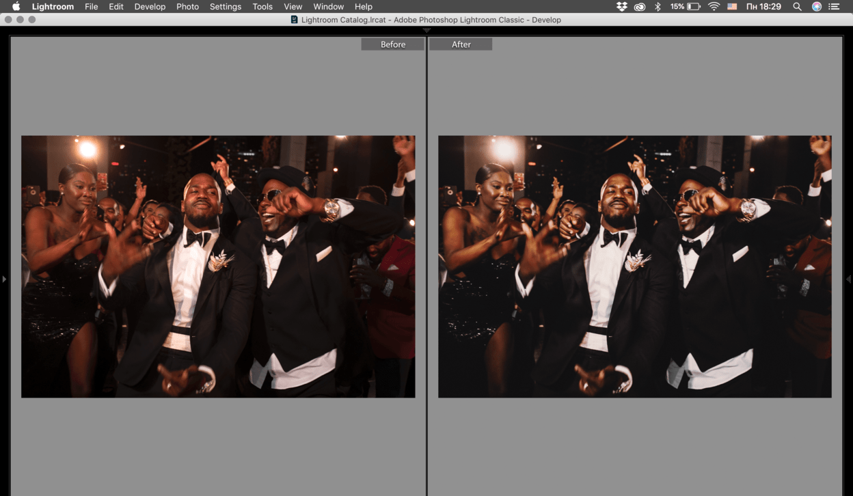Open the Settings menu
Viewport: 853px width, 496px height.
pyautogui.click(x=226, y=6)
